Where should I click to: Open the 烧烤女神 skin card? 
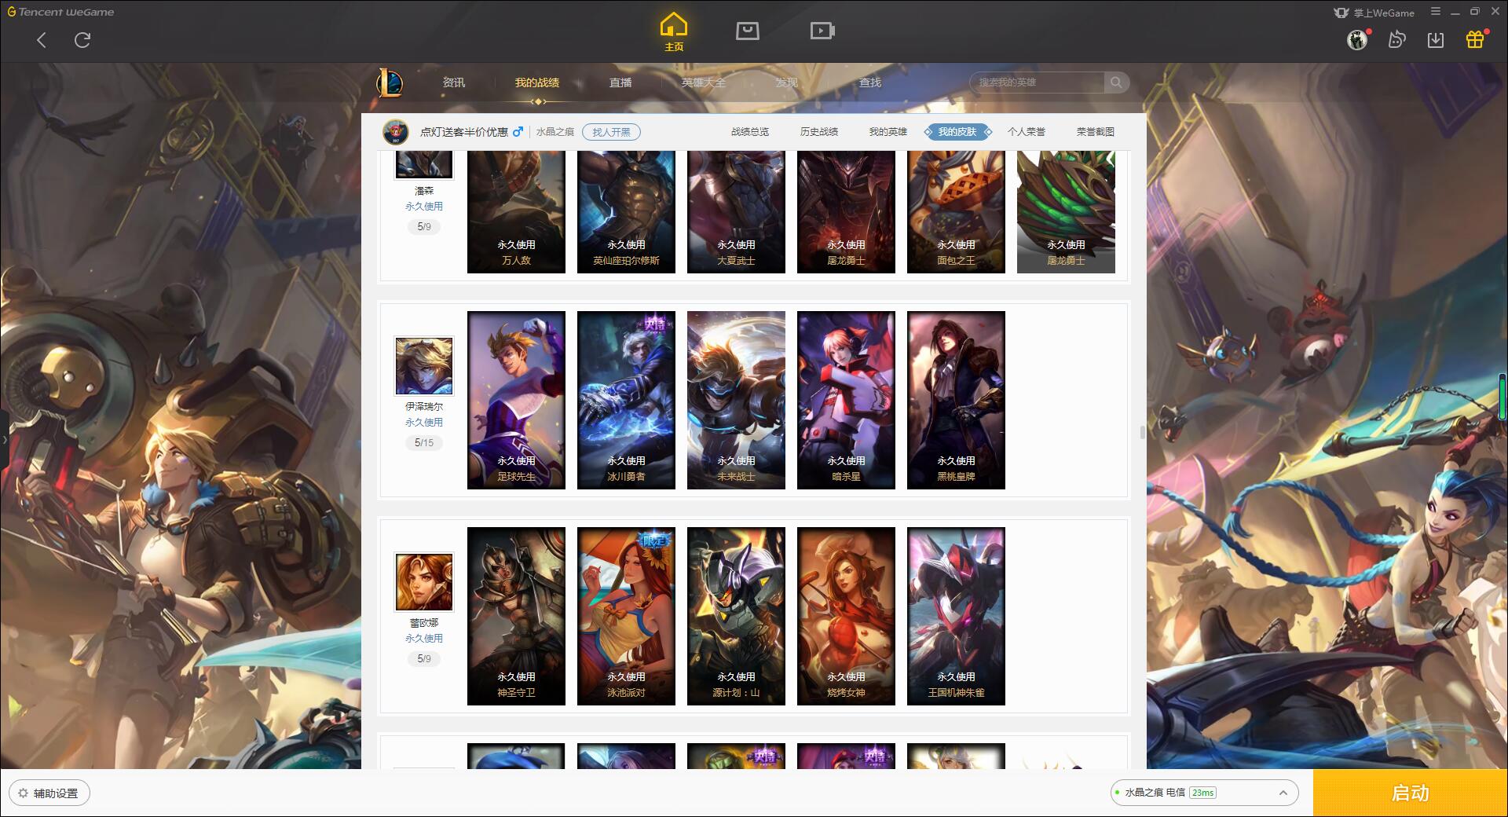pyautogui.click(x=846, y=616)
